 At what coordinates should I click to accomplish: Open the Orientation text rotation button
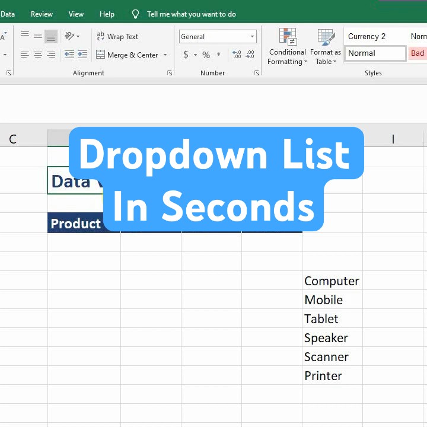[x=69, y=36]
